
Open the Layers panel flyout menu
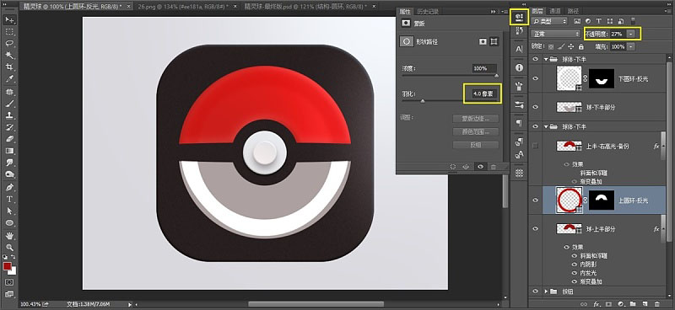click(668, 11)
